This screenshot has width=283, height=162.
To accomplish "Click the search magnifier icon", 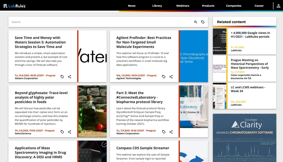I will tap(195, 22).
